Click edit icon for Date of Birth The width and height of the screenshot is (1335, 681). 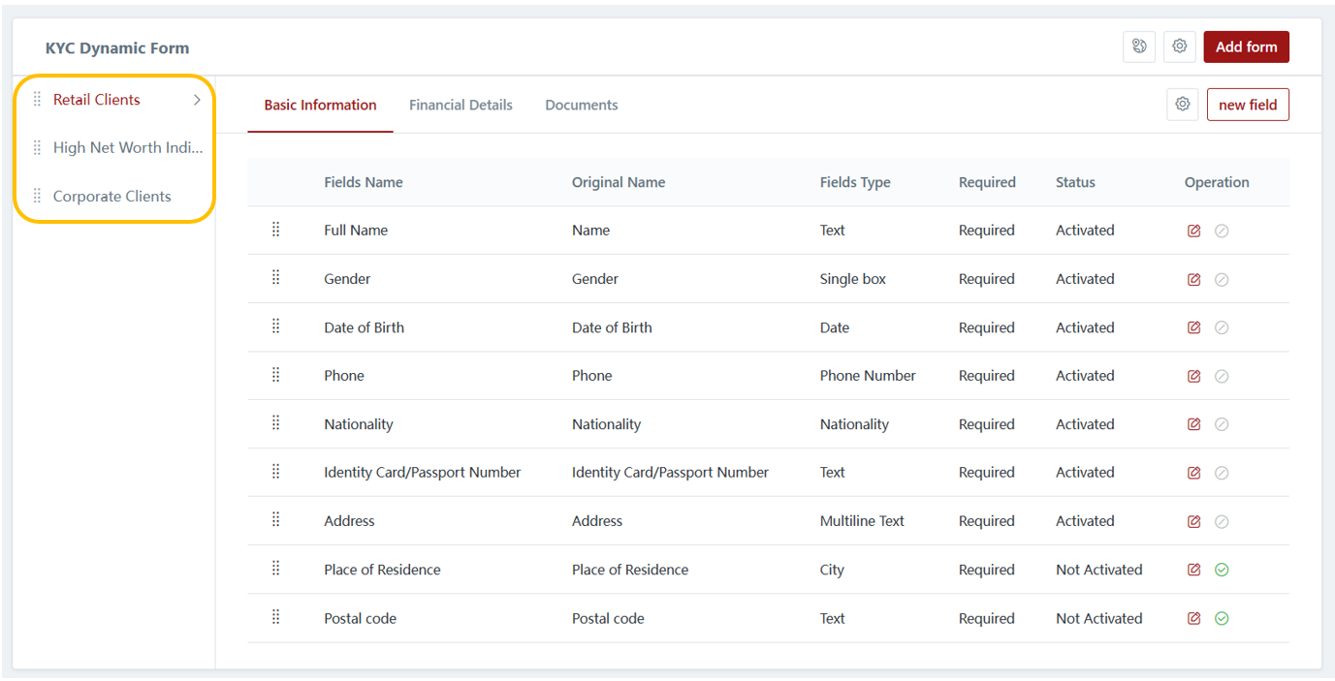(1193, 327)
